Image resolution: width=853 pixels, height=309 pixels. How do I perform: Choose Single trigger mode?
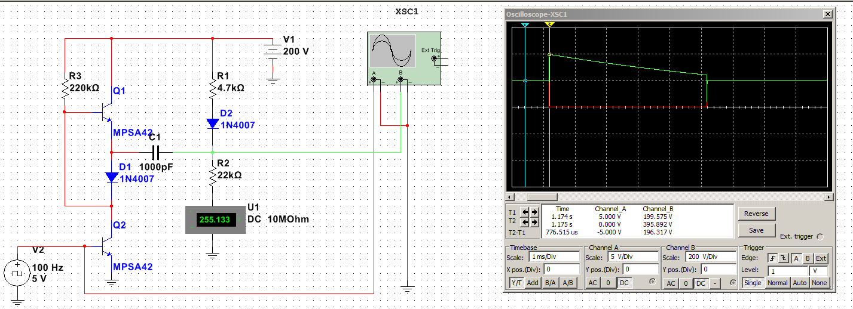point(753,283)
